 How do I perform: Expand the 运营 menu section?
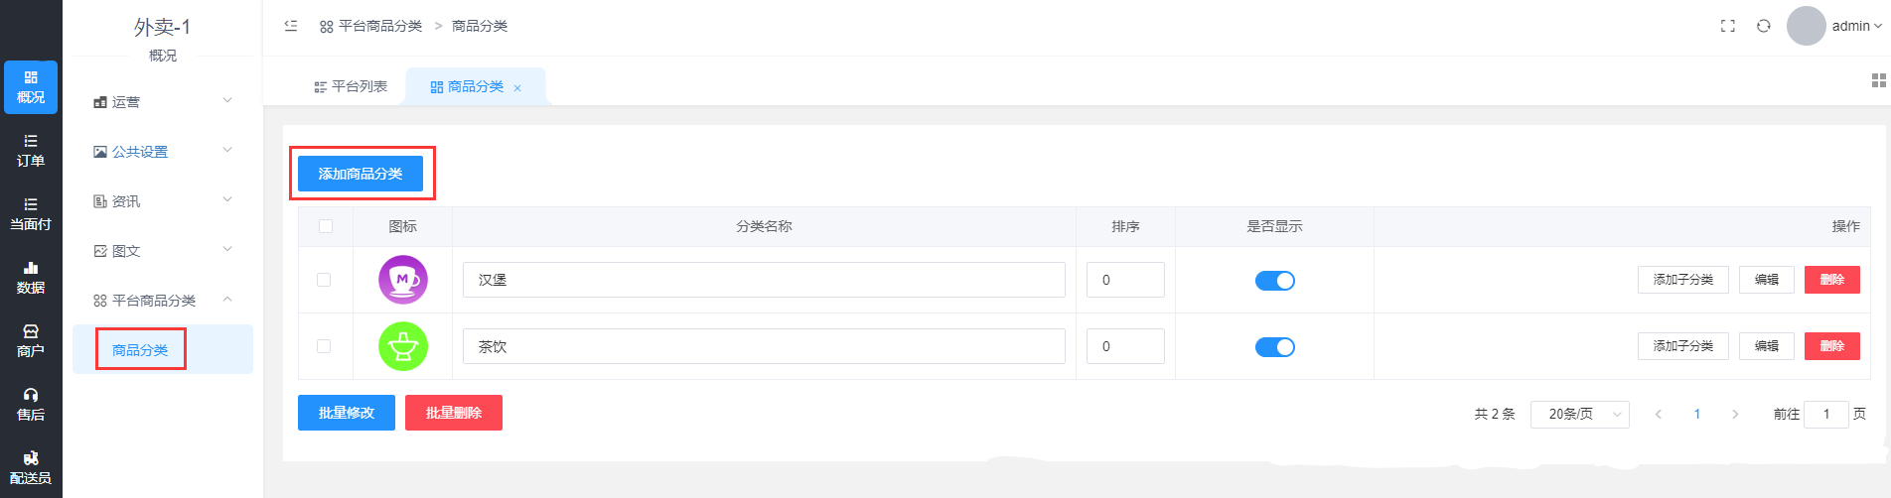(x=163, y=101)
